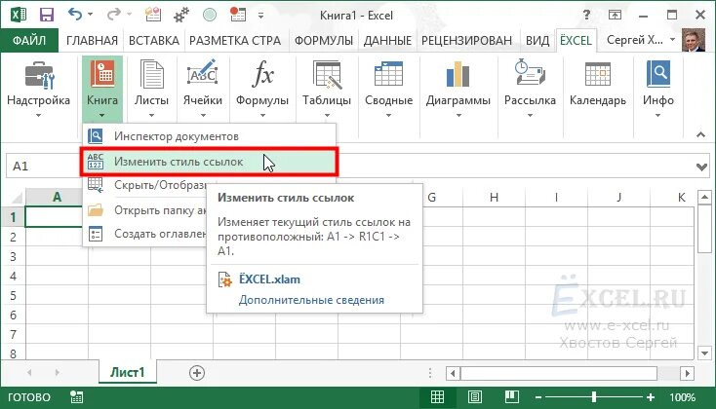Select row 5 header
Image resolution: width=716 pixels, height=409 pixels.
tap(13, 296)
